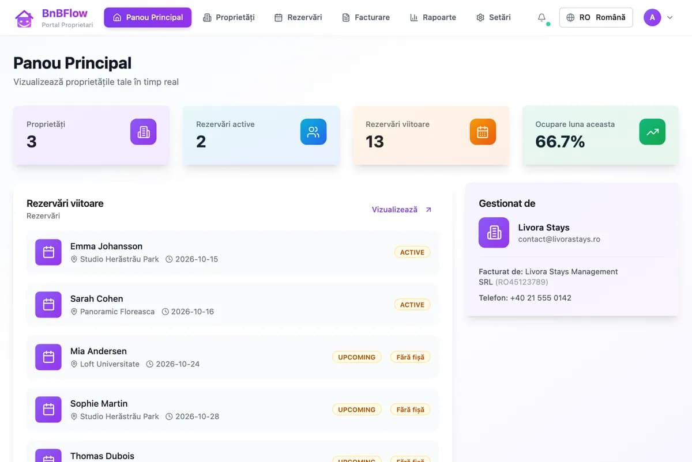Viewport: 692px width, 462px height.
Task: Click the Loft Universitate property label
Action: click(110, 364)
